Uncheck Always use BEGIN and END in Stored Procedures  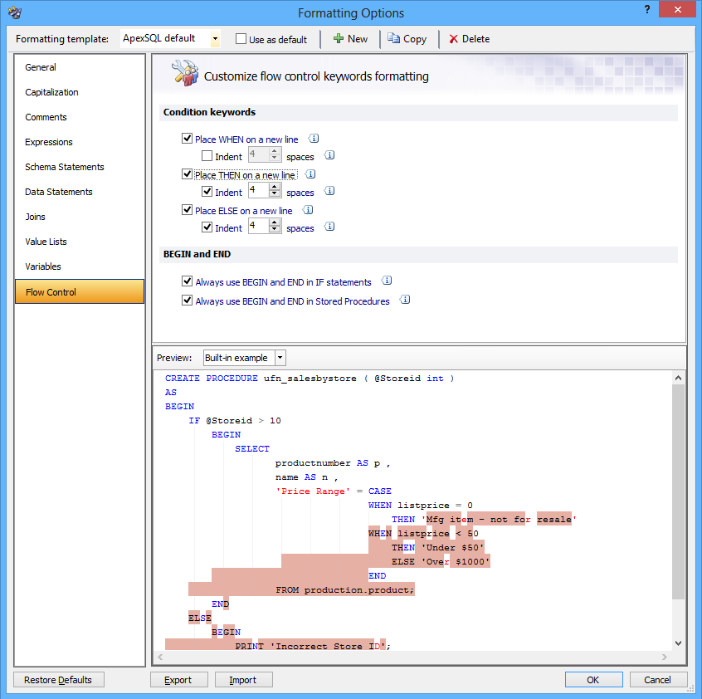(x=188, y=301)
